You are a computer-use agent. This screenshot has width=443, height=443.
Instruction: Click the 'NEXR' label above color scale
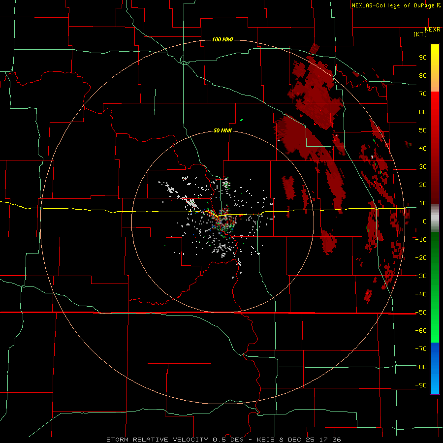[433, 30]
